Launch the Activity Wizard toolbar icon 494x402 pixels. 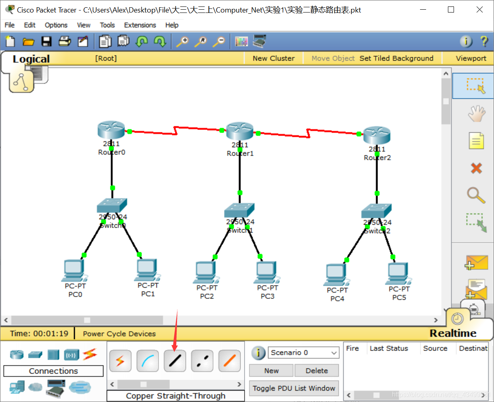[x=83, y=41]
